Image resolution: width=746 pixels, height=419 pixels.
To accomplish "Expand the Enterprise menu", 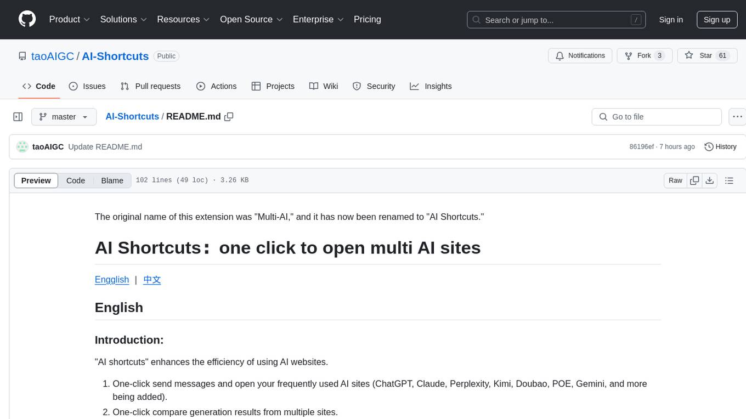I will (318, 19).
